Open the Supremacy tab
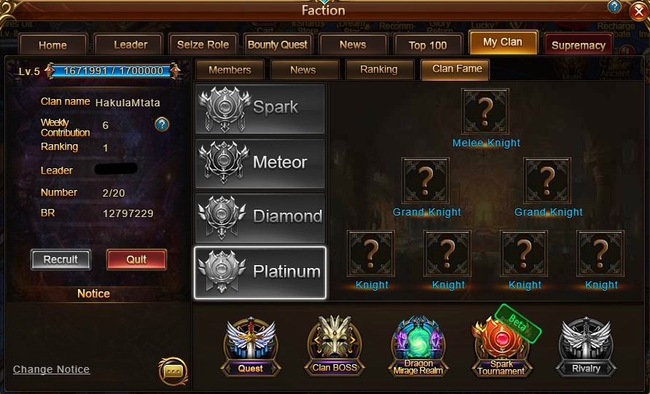The image size is (650, 394). coord(579,45)
